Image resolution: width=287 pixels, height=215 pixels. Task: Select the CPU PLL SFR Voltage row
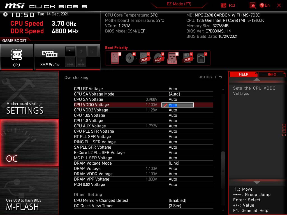tap(143, 131)
